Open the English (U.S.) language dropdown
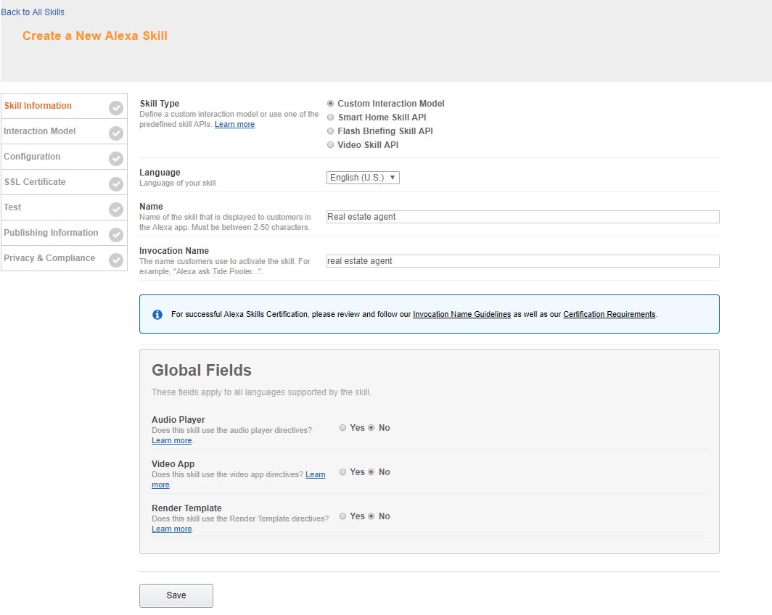Image resolution: width=772 pixels, height=615 pixels. [363, 178]
